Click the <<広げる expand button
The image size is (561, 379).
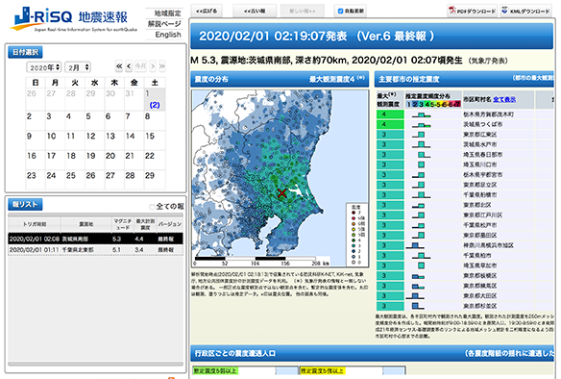point(207,12)
